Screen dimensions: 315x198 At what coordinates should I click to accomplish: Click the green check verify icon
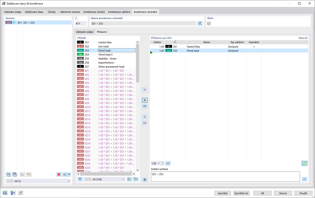(x=305, y=163)
